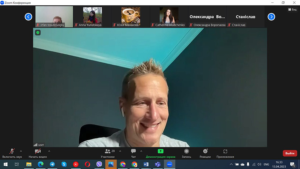
Task: Switch to Zoom in taskbar
Action: [170, 164]
